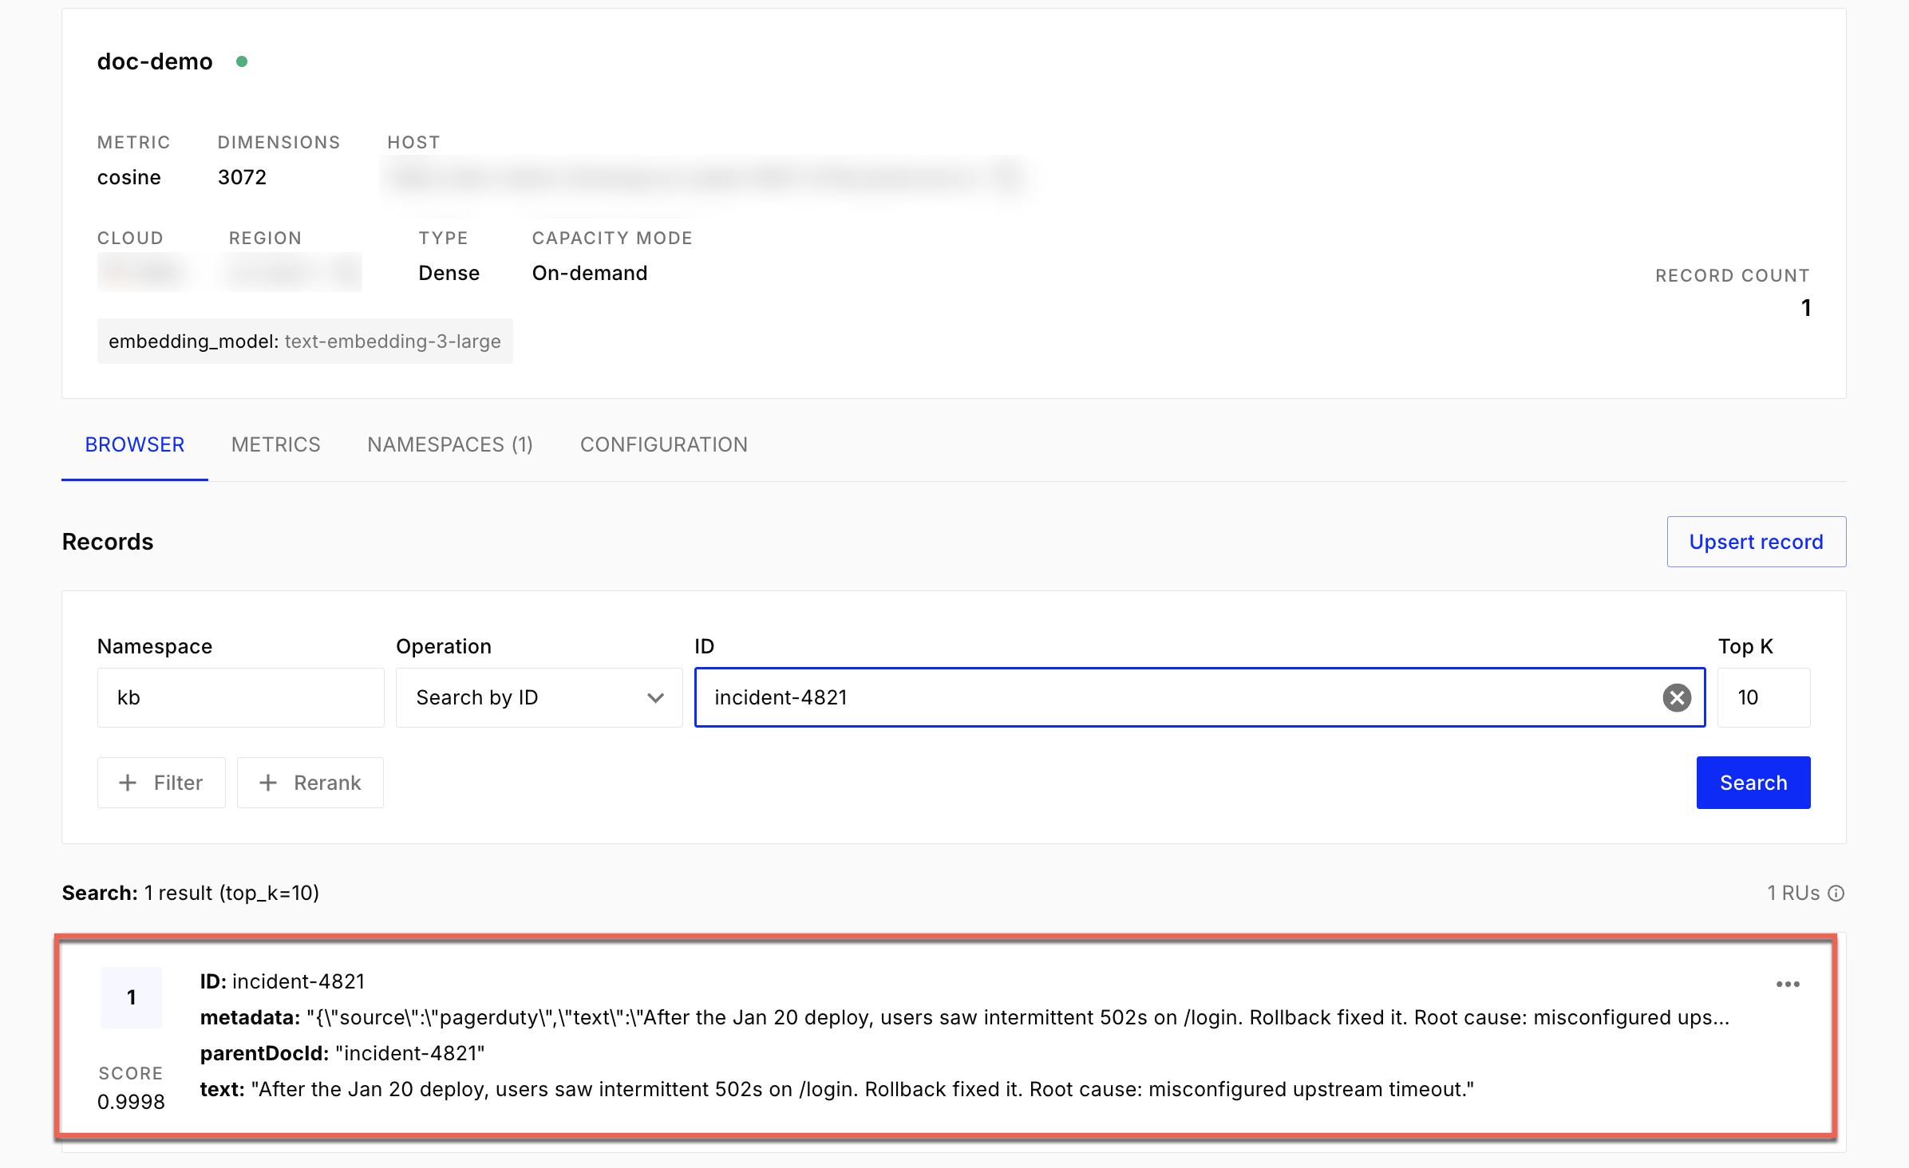The image size is (1909, 1168).
Task: Click the NAMESPACES (1) tab label
Action: (x=449, y=444)
